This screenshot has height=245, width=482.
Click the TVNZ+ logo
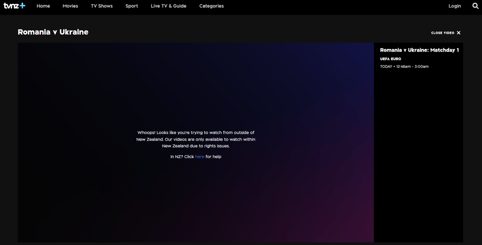click(14, 6)
